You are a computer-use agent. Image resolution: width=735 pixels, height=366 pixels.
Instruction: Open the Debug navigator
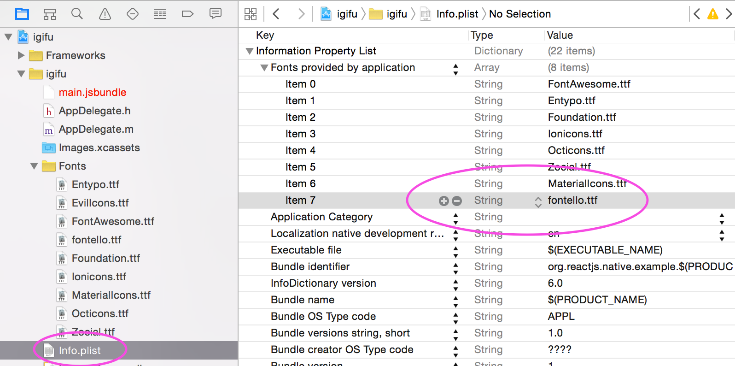(x=160, y=14)
